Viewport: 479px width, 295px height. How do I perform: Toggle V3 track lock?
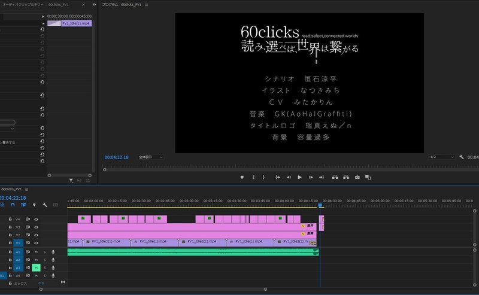(x=10, y=227)
